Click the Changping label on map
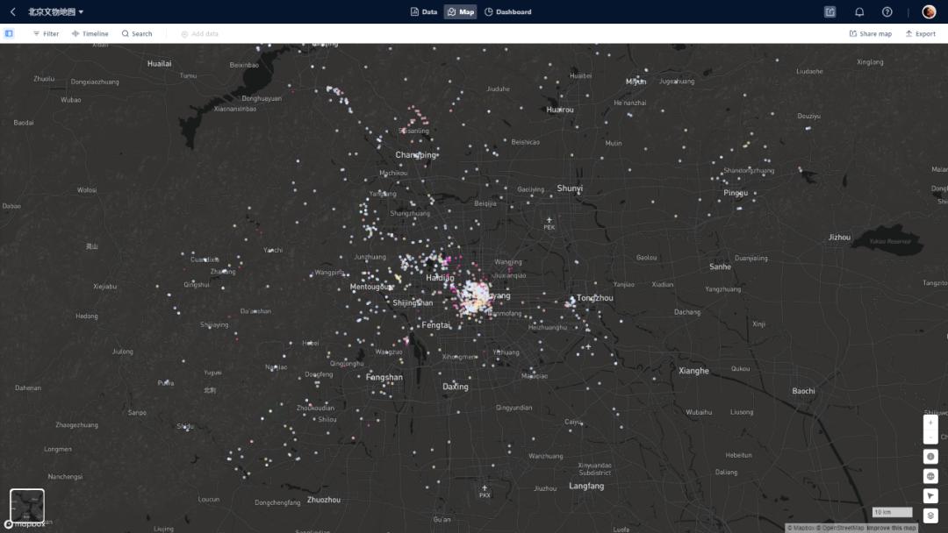Image resolution: width=948 pixels, height=533 pixels. pyautogui.click(x=416, y=155)
